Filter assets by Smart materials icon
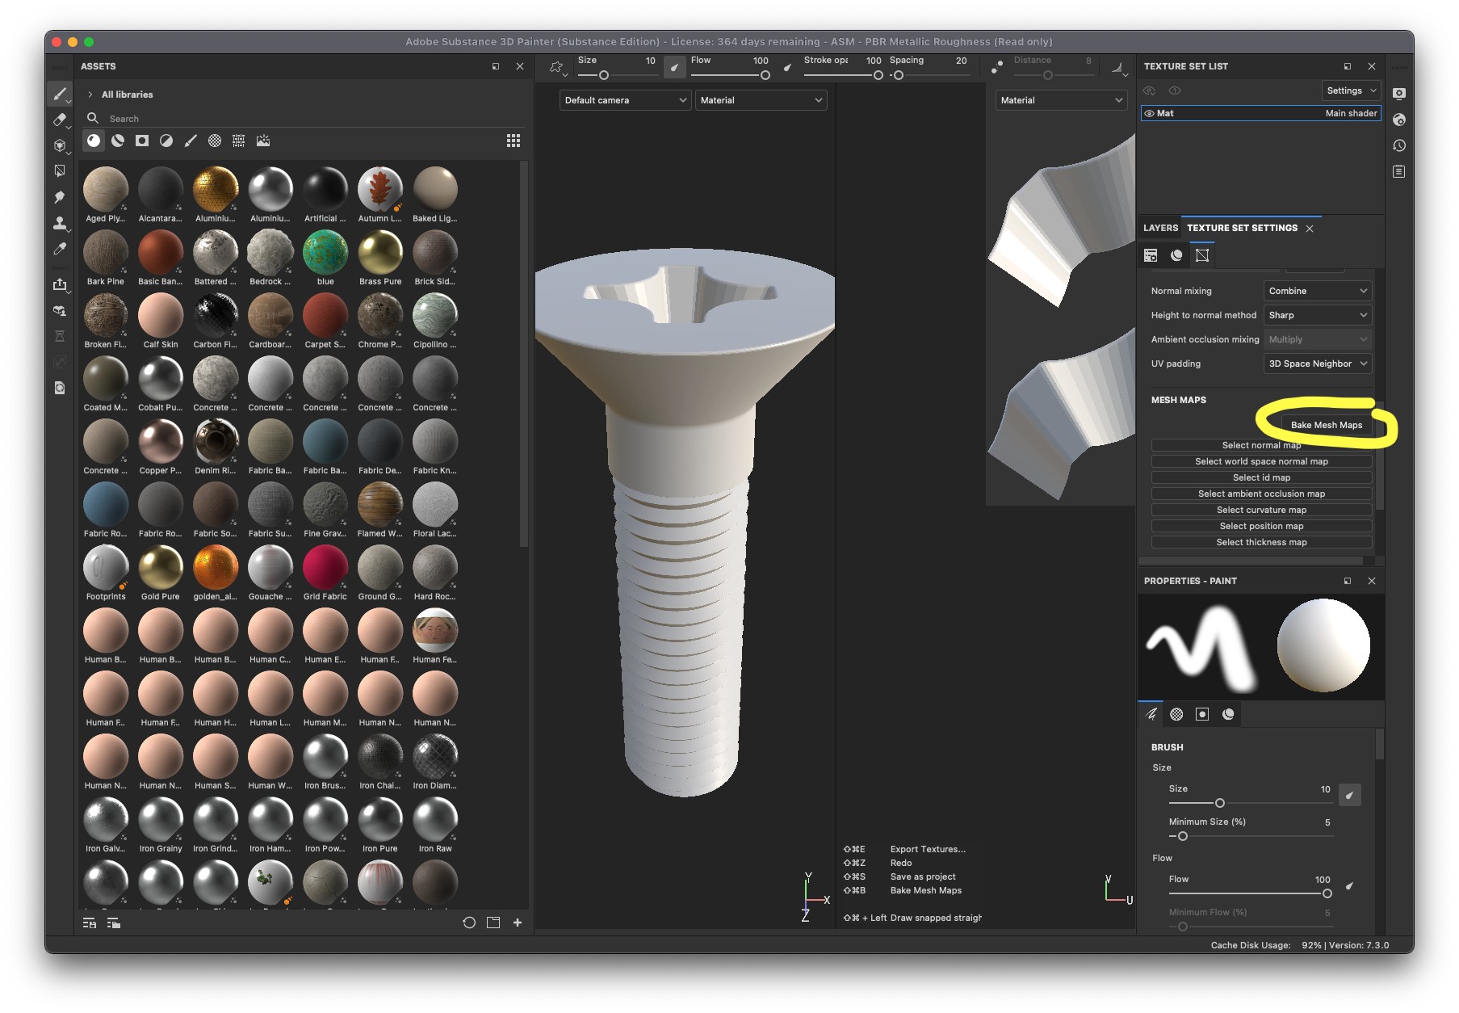Viewport: 1459px width, 1013px height. (118, 141)
